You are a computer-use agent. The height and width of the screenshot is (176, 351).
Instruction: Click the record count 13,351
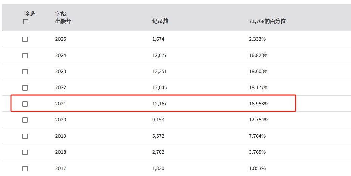pos(159,71)
